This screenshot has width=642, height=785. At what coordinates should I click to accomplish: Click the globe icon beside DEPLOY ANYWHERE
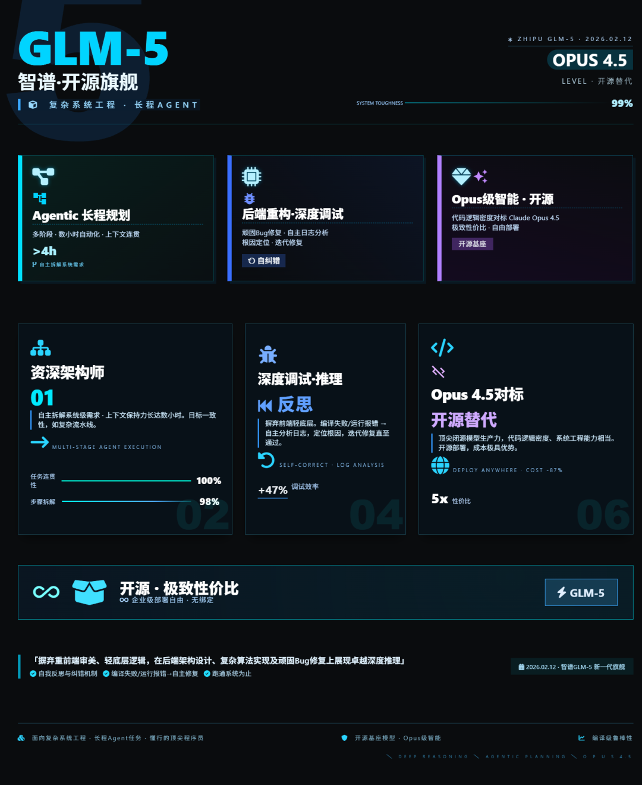point(440,465)
